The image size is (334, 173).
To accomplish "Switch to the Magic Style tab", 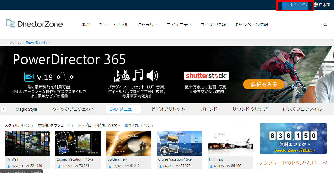I will 26,109.
